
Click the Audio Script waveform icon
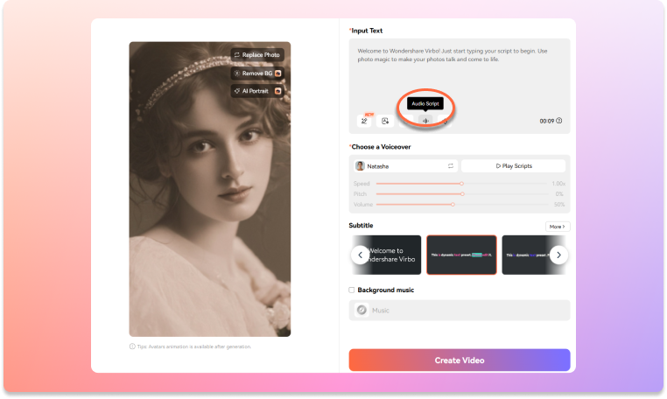click(425, 121)
